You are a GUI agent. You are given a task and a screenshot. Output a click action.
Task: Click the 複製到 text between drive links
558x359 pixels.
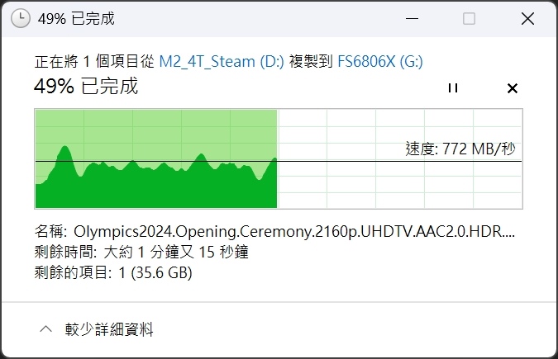tap(311, 62)
